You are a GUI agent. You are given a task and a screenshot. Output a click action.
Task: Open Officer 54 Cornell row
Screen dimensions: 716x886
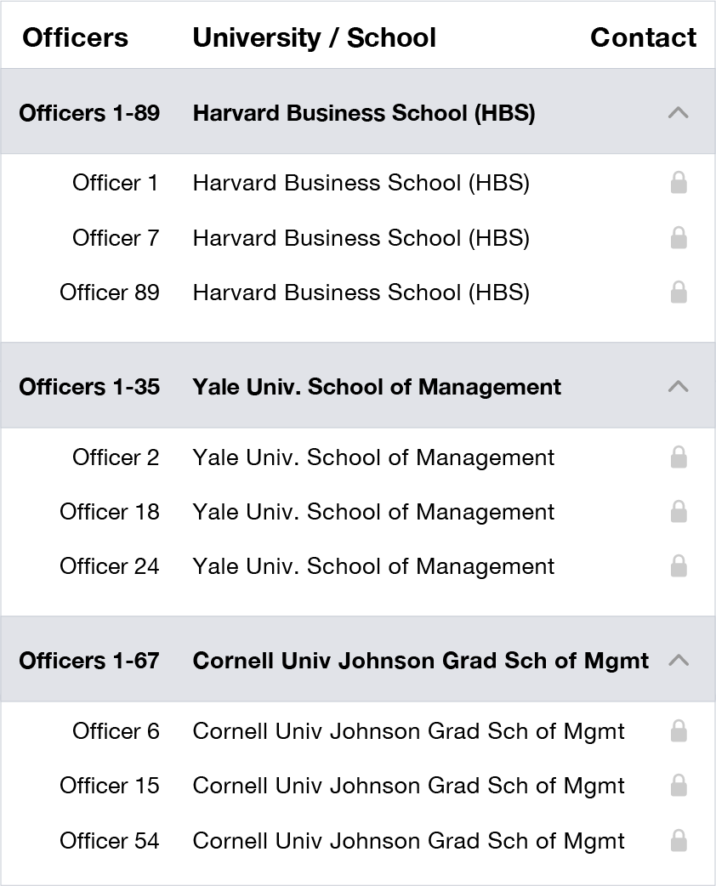pyautogui.click(x=358, y=840)
